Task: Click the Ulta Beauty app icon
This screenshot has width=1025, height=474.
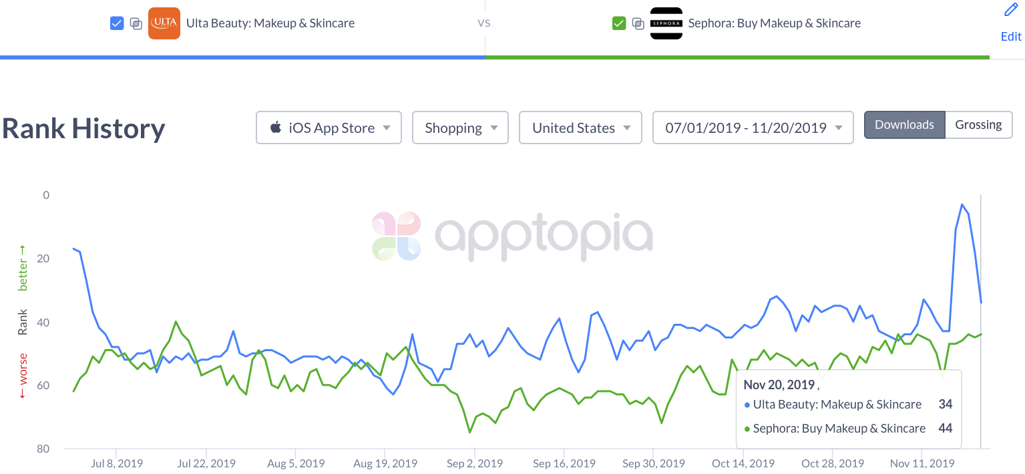Action: 164,23
